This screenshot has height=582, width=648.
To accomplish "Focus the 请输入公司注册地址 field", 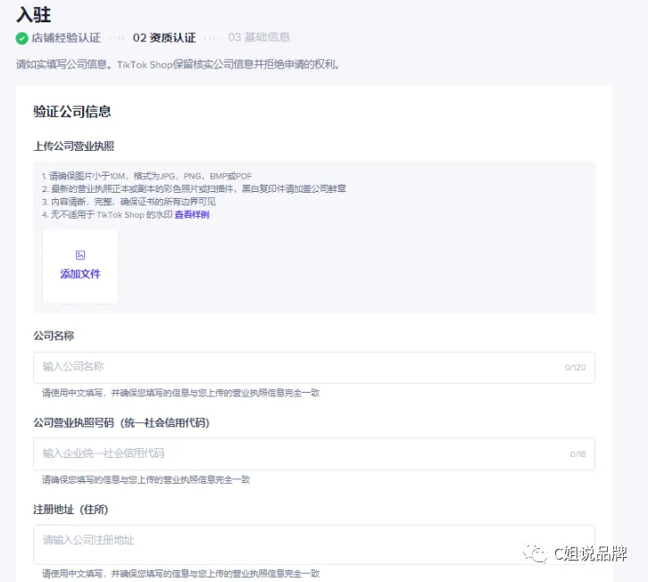I will (x=314, y=545).
